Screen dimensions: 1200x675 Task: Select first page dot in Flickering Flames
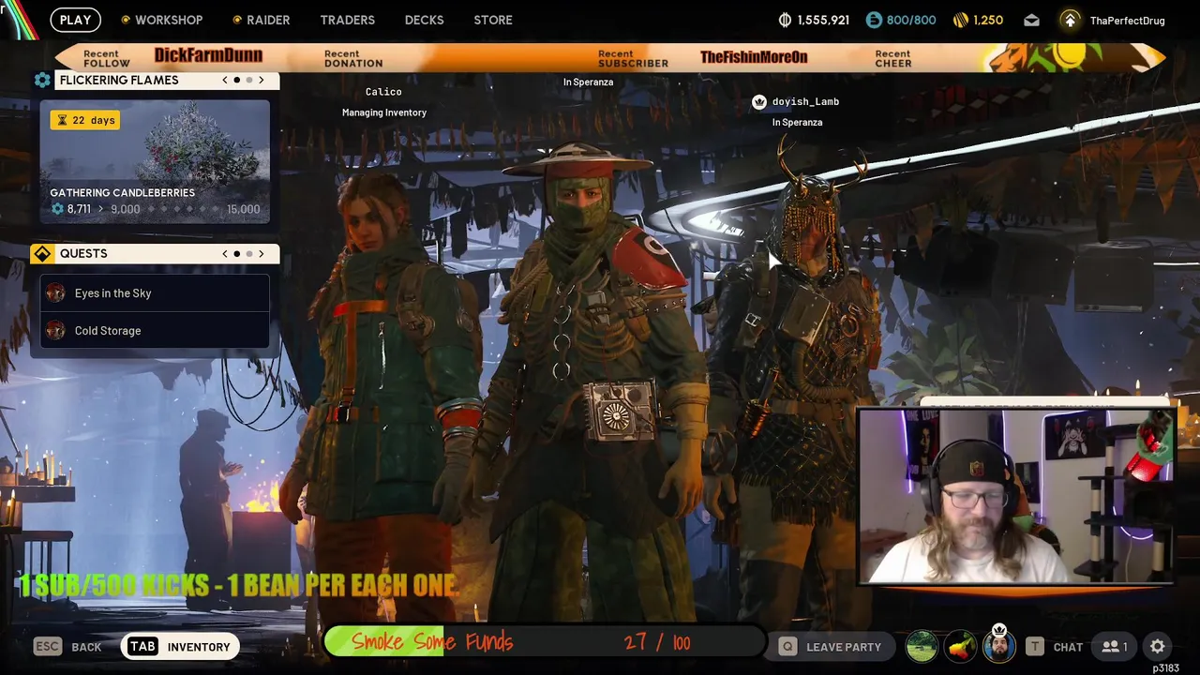(237, 81)
